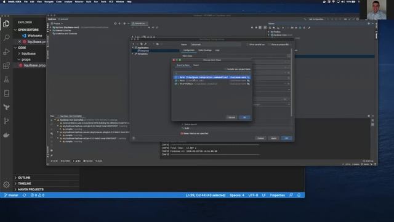Open errors and warnings count in status bar

click(x=38, y=195)
